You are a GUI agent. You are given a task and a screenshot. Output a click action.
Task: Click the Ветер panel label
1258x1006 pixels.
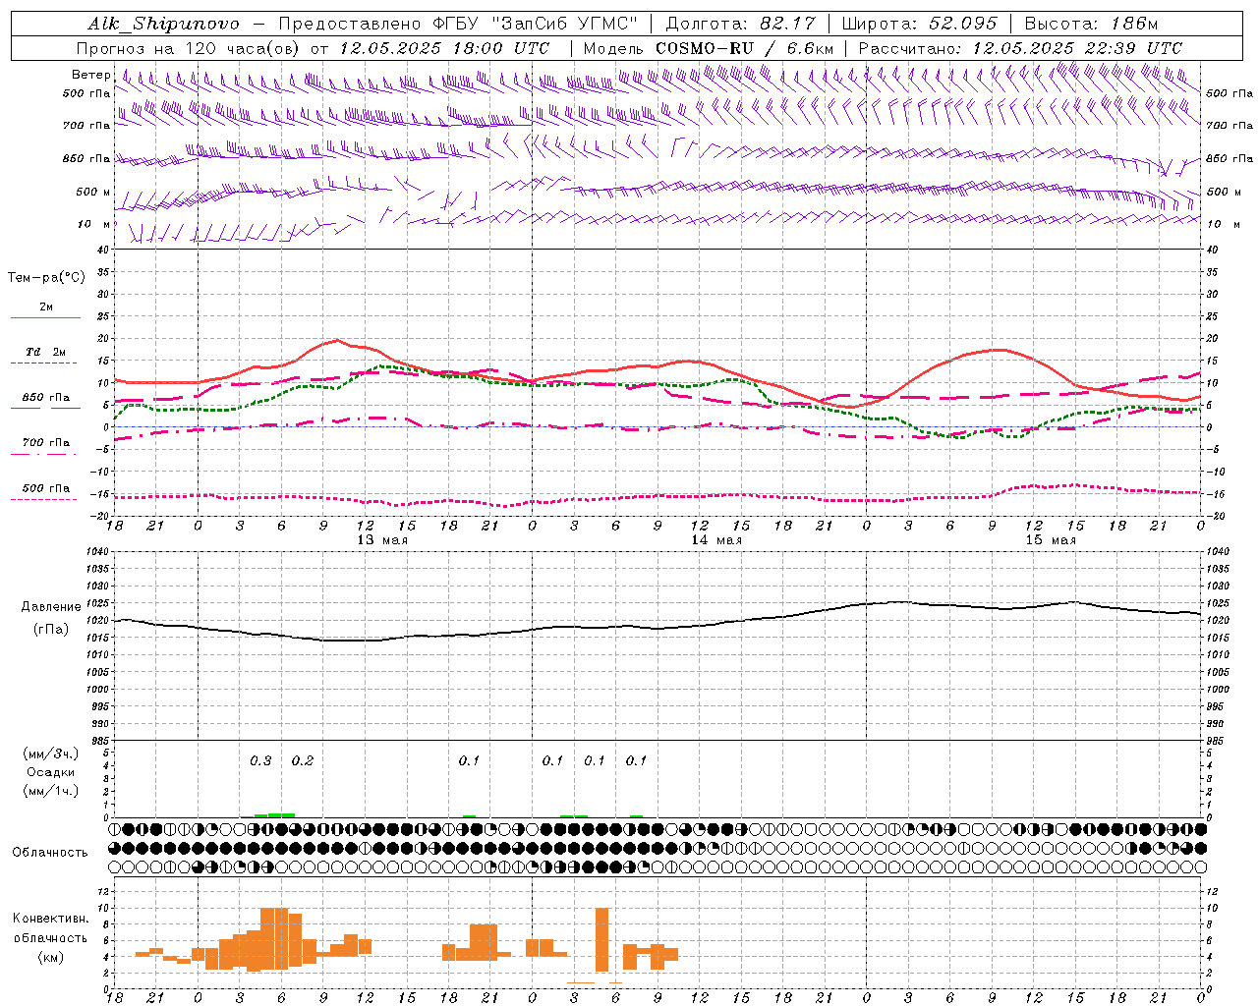click(90, 75)
